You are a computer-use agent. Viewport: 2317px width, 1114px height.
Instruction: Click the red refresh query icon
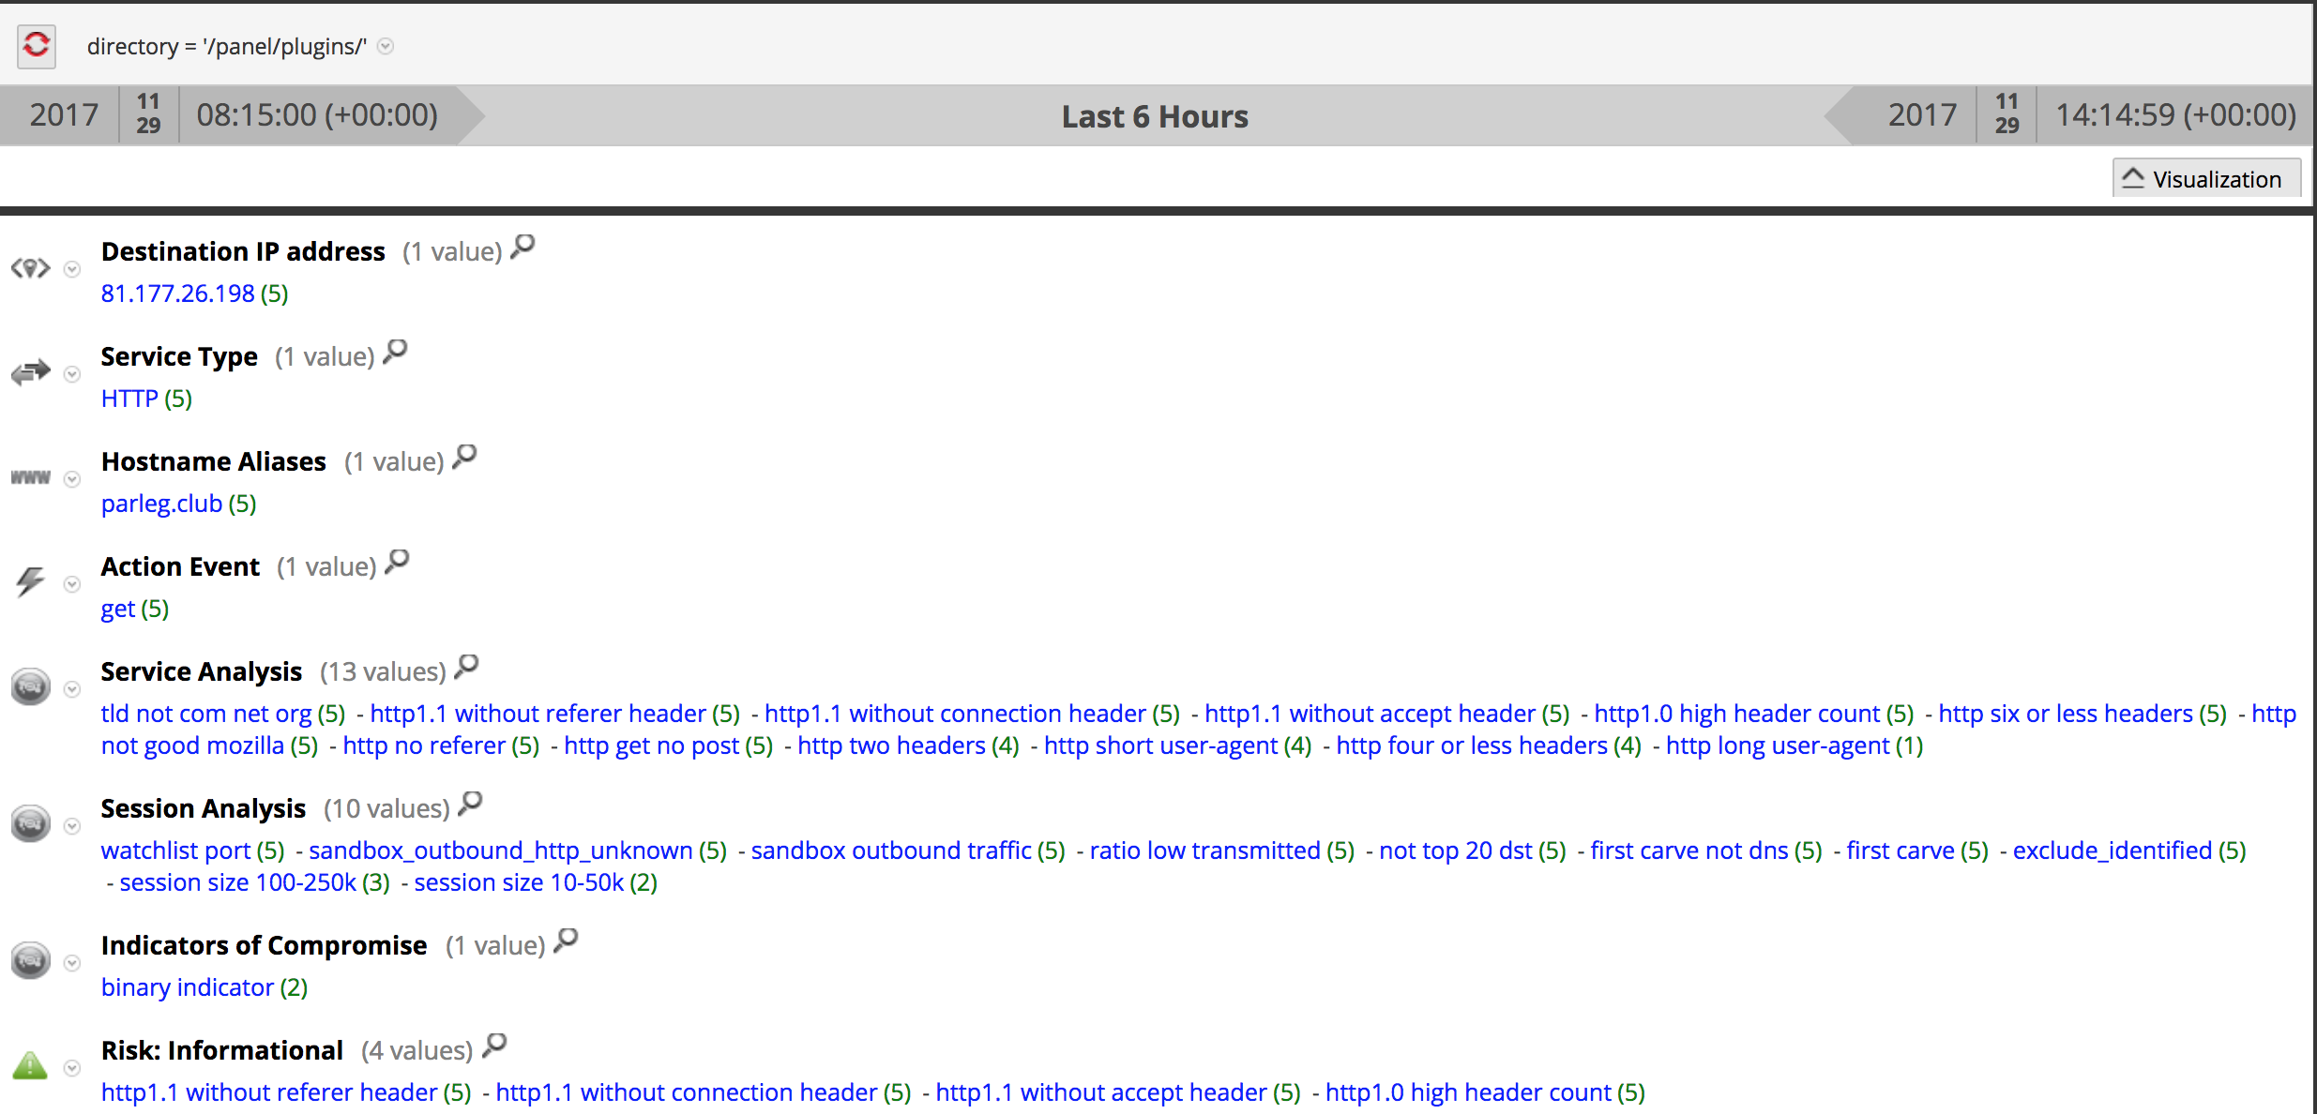pyautogui.click(x=37, y=45)
